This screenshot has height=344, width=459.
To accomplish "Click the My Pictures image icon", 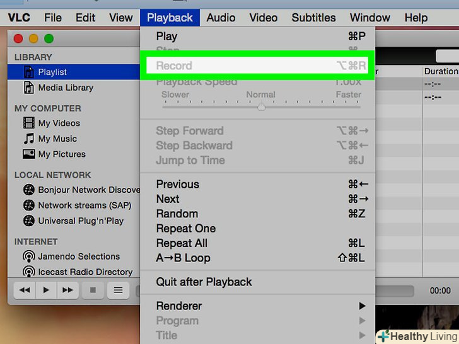I will click(29, 154).
